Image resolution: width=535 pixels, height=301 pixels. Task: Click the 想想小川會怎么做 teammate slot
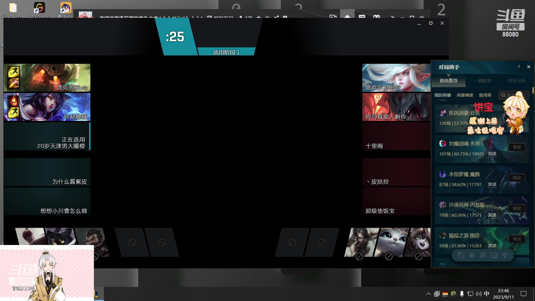(47, 201)
